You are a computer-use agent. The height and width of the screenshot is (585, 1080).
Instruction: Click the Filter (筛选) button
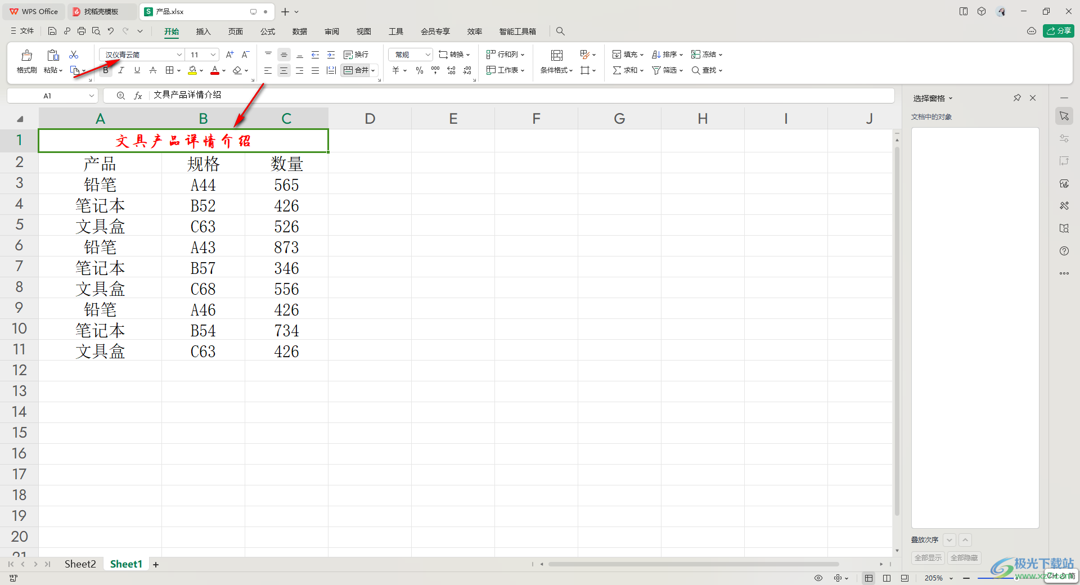[x=667, y=70]
